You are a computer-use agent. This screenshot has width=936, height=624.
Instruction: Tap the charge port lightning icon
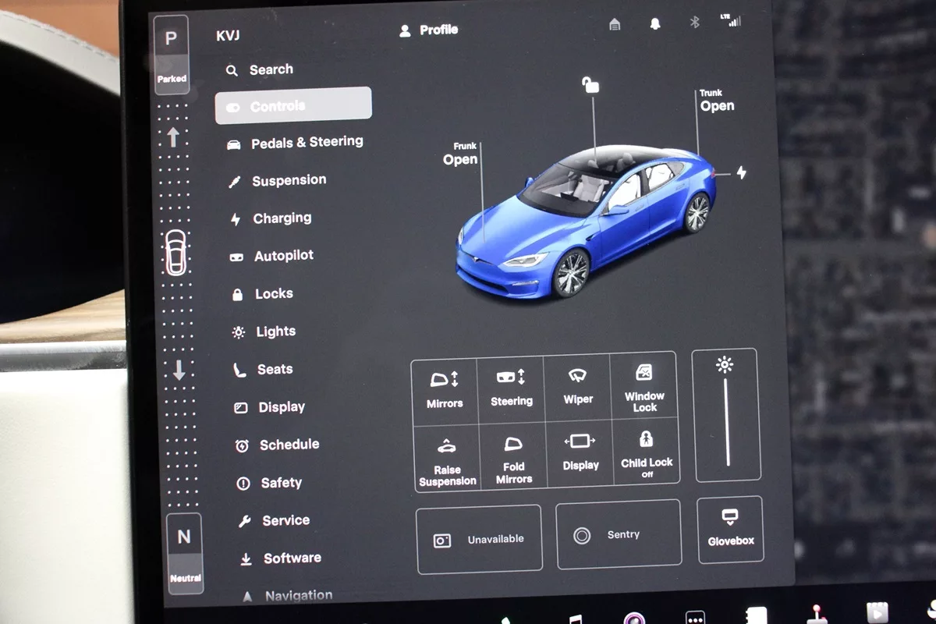(x=741, y=172)
